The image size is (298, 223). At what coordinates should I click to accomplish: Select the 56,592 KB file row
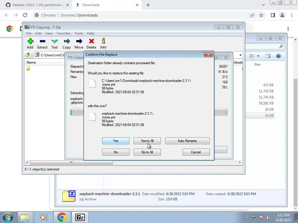tap(260, 103)
